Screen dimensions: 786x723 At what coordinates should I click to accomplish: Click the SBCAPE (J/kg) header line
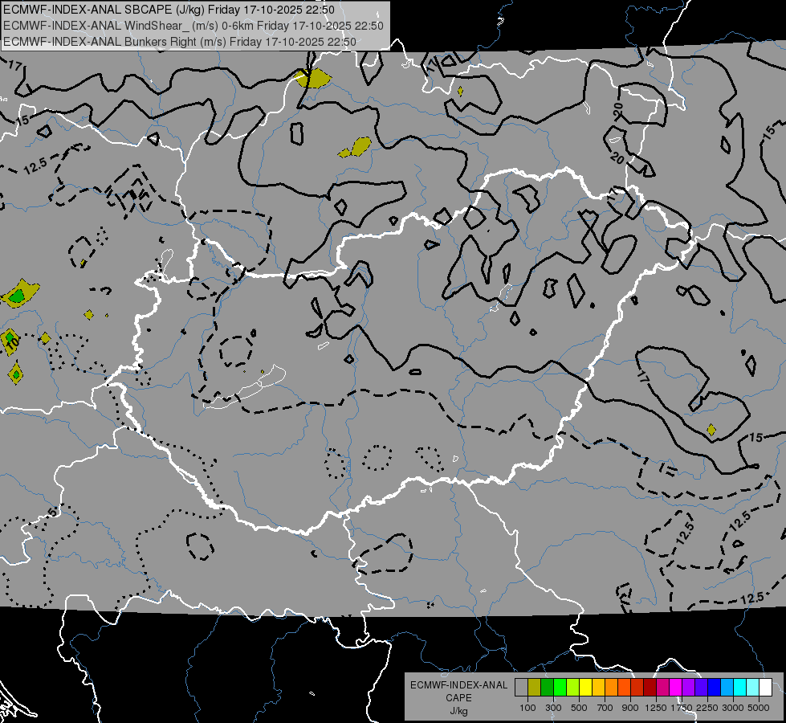click(169, 10)
